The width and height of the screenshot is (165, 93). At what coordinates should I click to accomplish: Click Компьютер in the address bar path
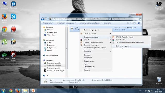(x=58, y=19)
